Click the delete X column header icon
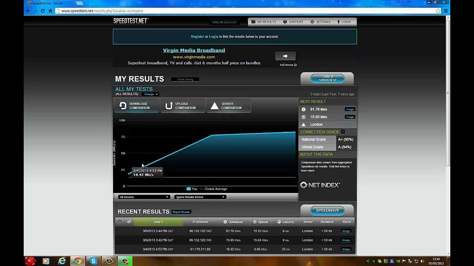The height and width of the screenshot is (266, 474). [x=120, y=222]
